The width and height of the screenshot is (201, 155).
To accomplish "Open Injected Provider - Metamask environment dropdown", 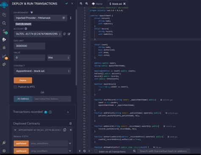I will 40,18.
